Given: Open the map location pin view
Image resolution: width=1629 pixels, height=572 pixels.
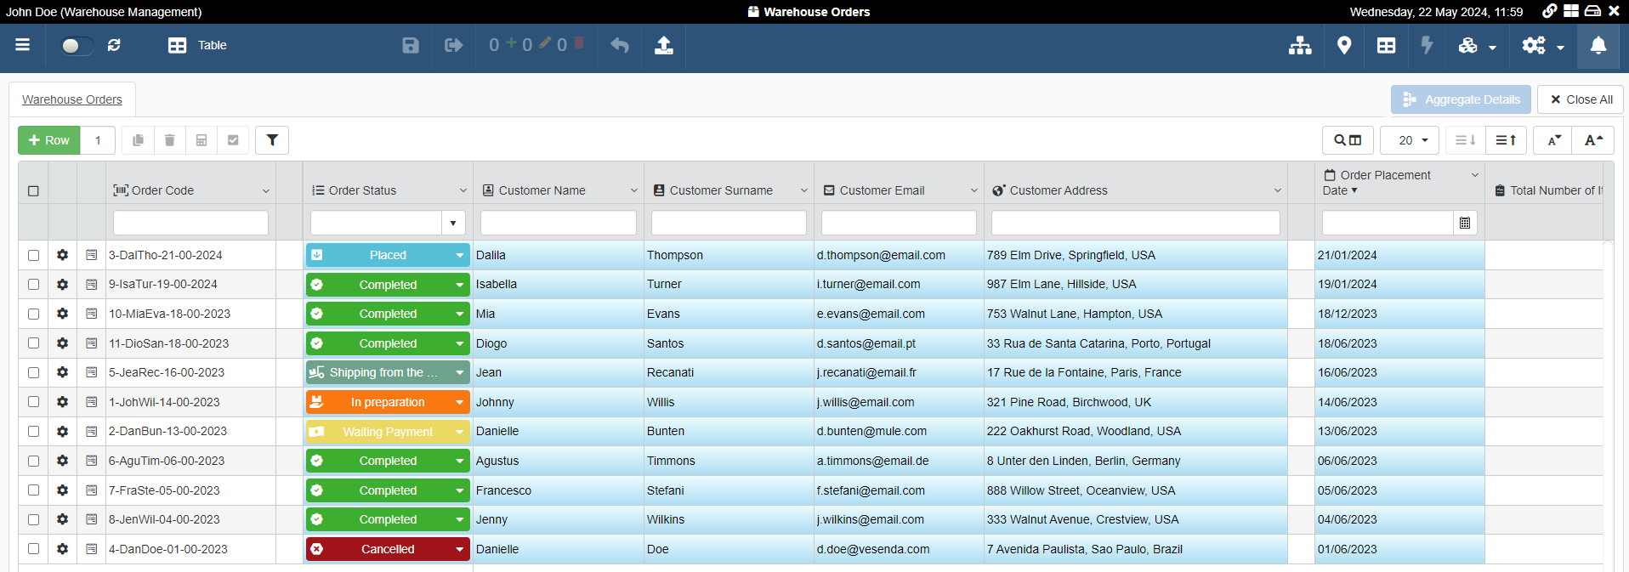Looking at the screenshot, I should click(x=1343, y=46).
